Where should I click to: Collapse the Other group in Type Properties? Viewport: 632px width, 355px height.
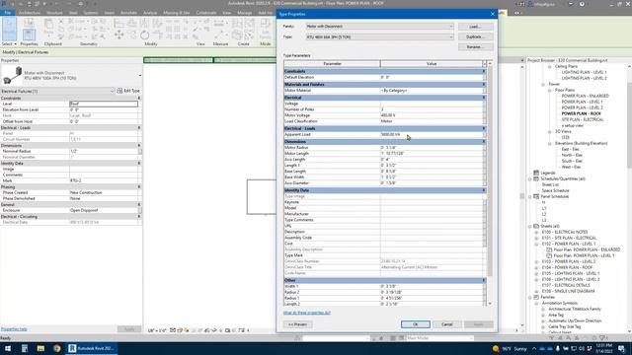coord(484,280)
